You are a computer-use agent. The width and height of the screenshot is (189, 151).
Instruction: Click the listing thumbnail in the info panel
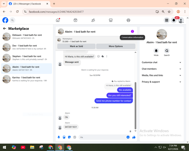[161, 34]
